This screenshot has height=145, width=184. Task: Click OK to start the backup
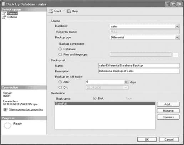tap(147, 140)
